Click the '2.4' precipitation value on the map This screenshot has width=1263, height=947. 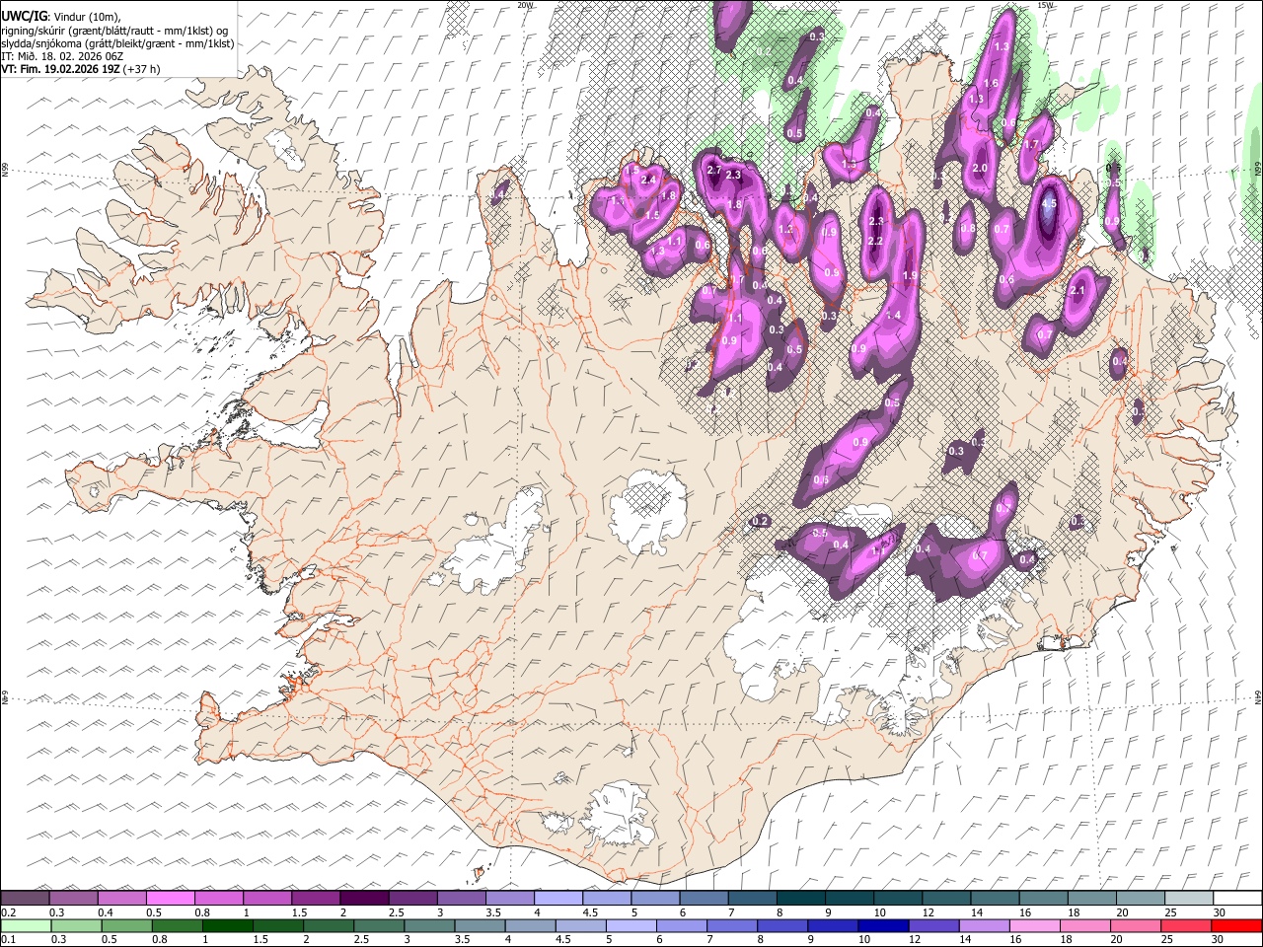click(x=648, y=181)
